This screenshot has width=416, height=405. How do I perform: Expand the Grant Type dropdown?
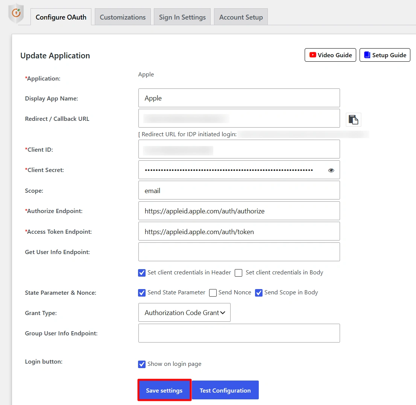tap(184, 312)
